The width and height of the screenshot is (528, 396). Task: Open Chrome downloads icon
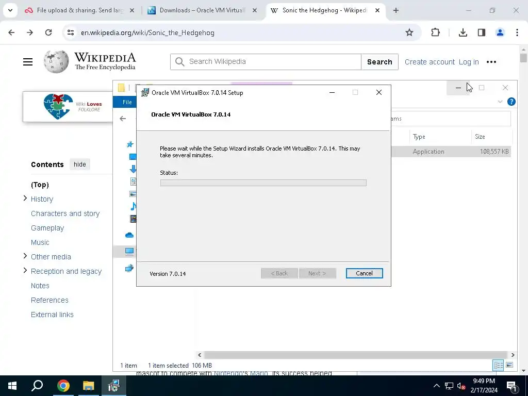pyautogui.click(x=463, y=32)
